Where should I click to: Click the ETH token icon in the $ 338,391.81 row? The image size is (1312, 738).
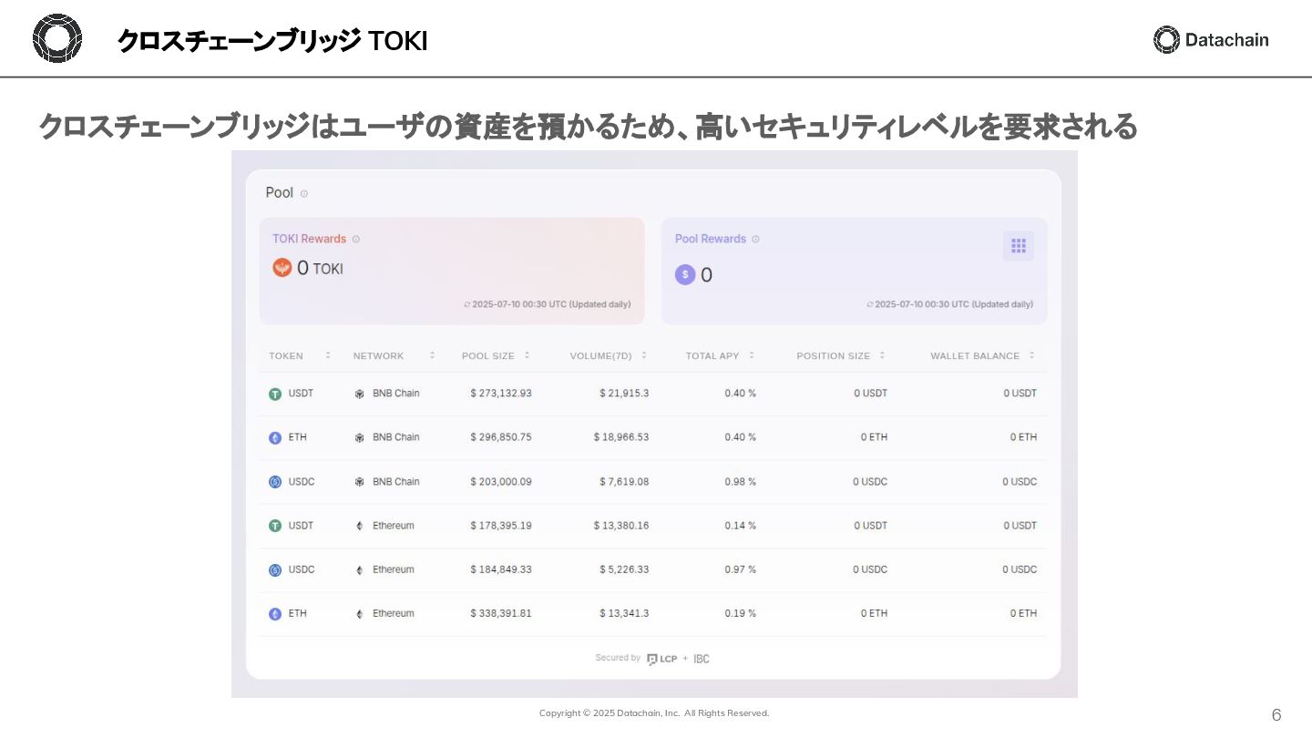pyautogui.click(x=275, y=614)
